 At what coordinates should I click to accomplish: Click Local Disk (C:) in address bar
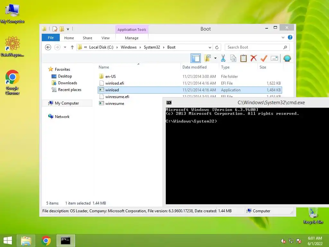101,47
